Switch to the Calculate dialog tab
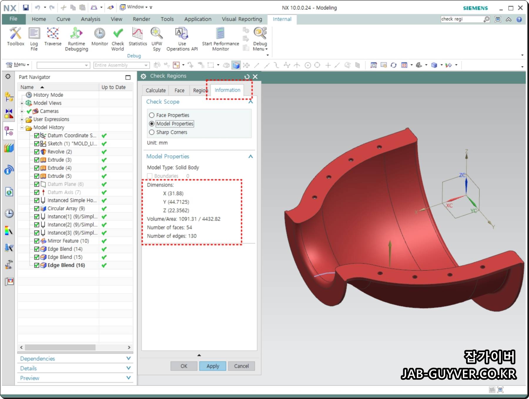This screenshot has width=529, height=399. (155, 90)
